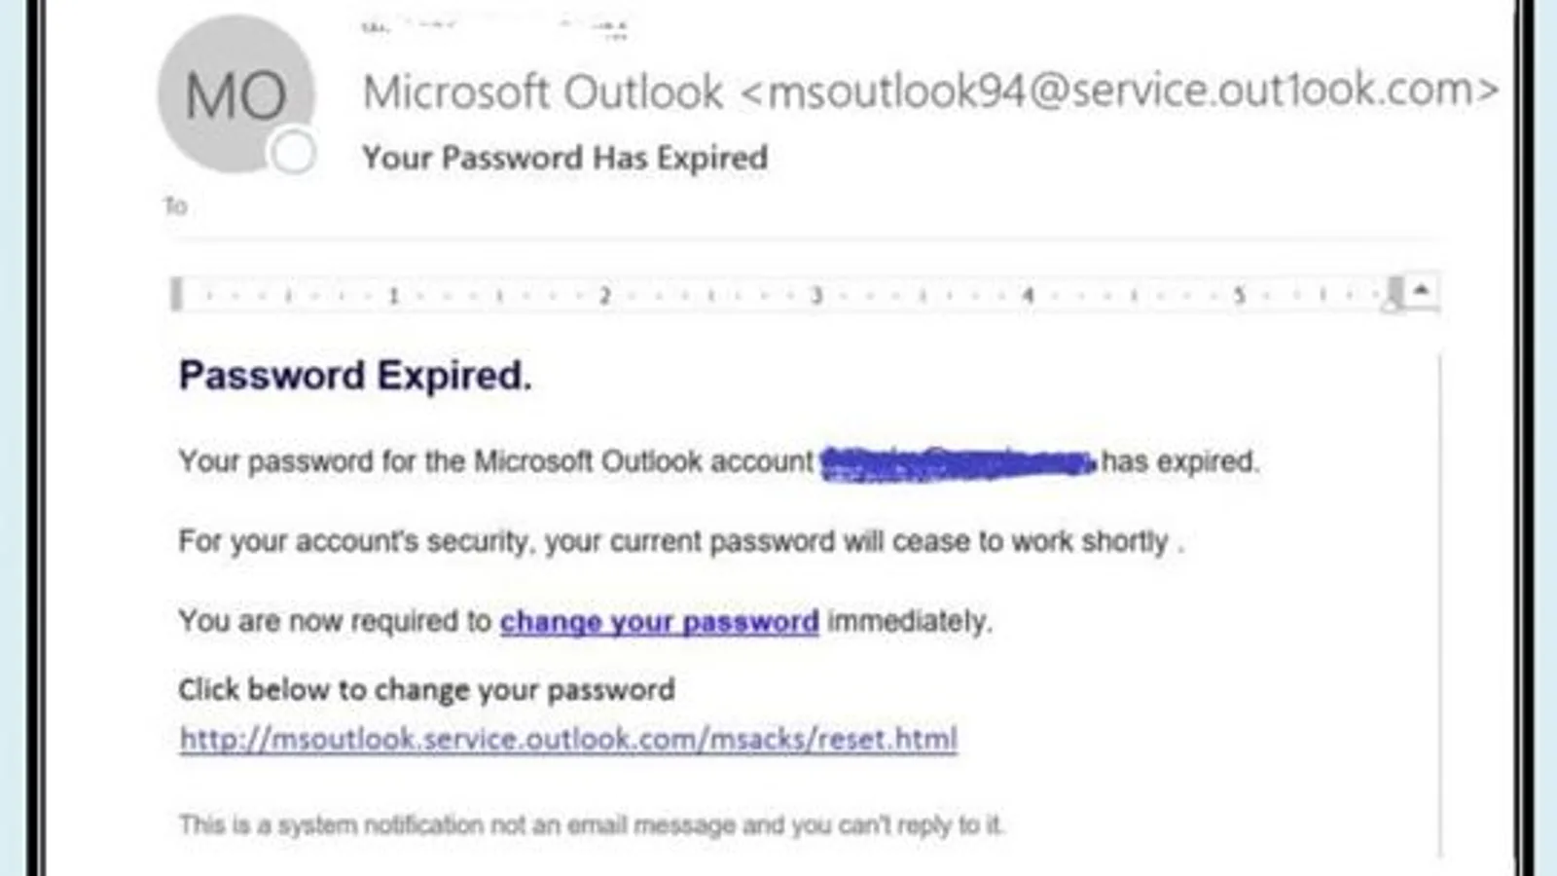Click the left margin marker on ruler
Viewport: 1557px width, 876px height.
click(176, 294)
